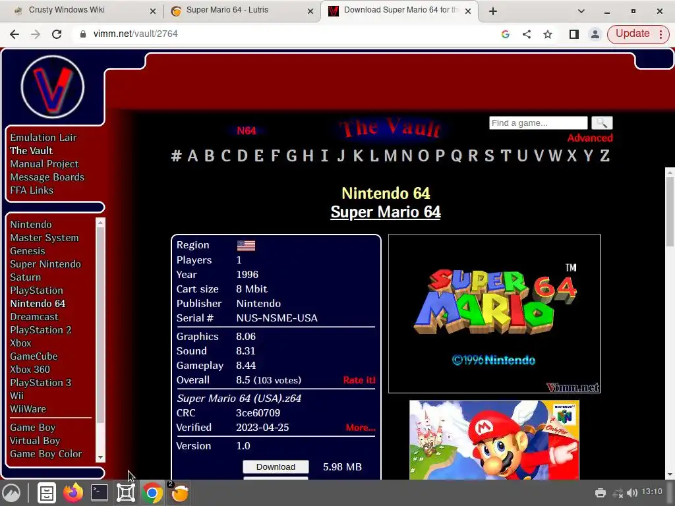Screen dimensions: 675x506
Task: Open the Emulation Lair link
Action: tap(44, 138)
